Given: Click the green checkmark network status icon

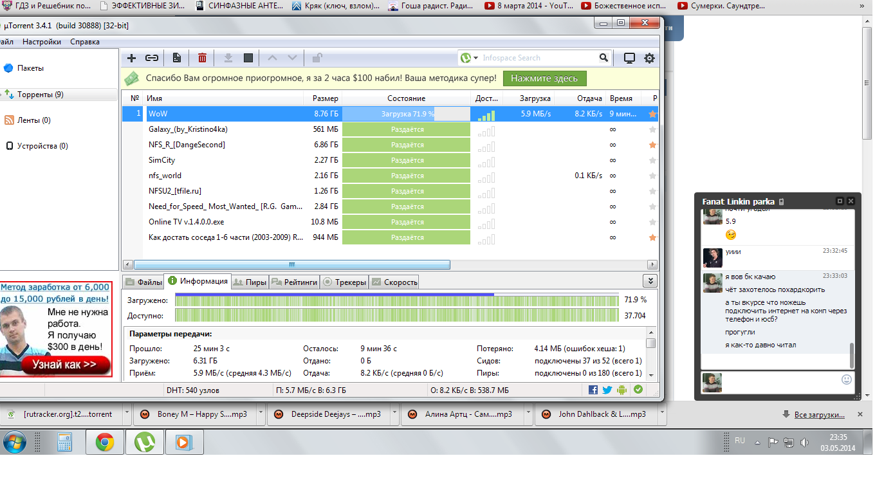Looking at the screenshot, I should tap(638, 389).
